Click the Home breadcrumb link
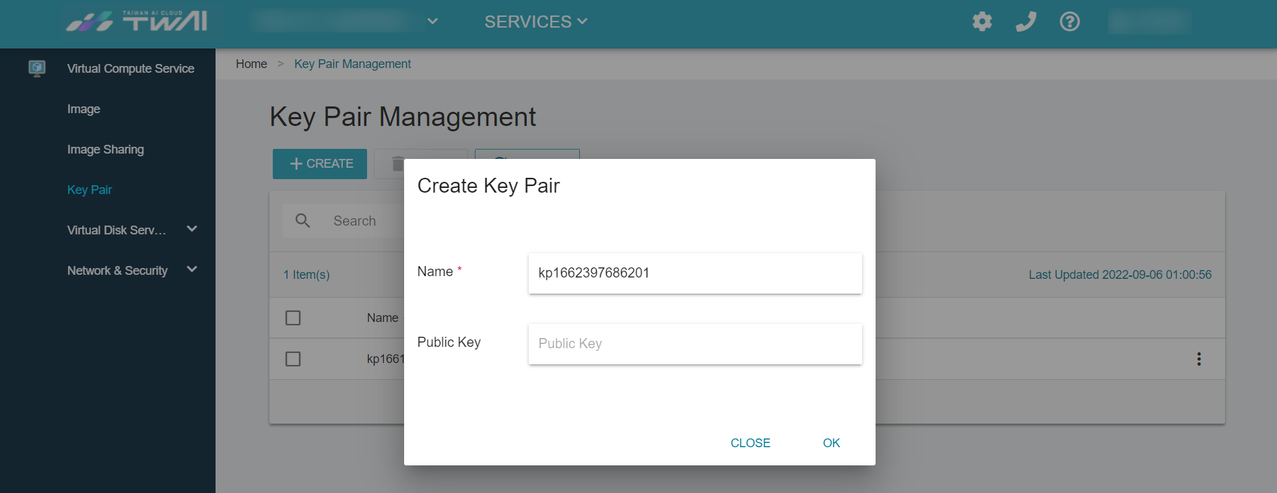This screenshot has width=1277, height=493. [x=251, y=64]
